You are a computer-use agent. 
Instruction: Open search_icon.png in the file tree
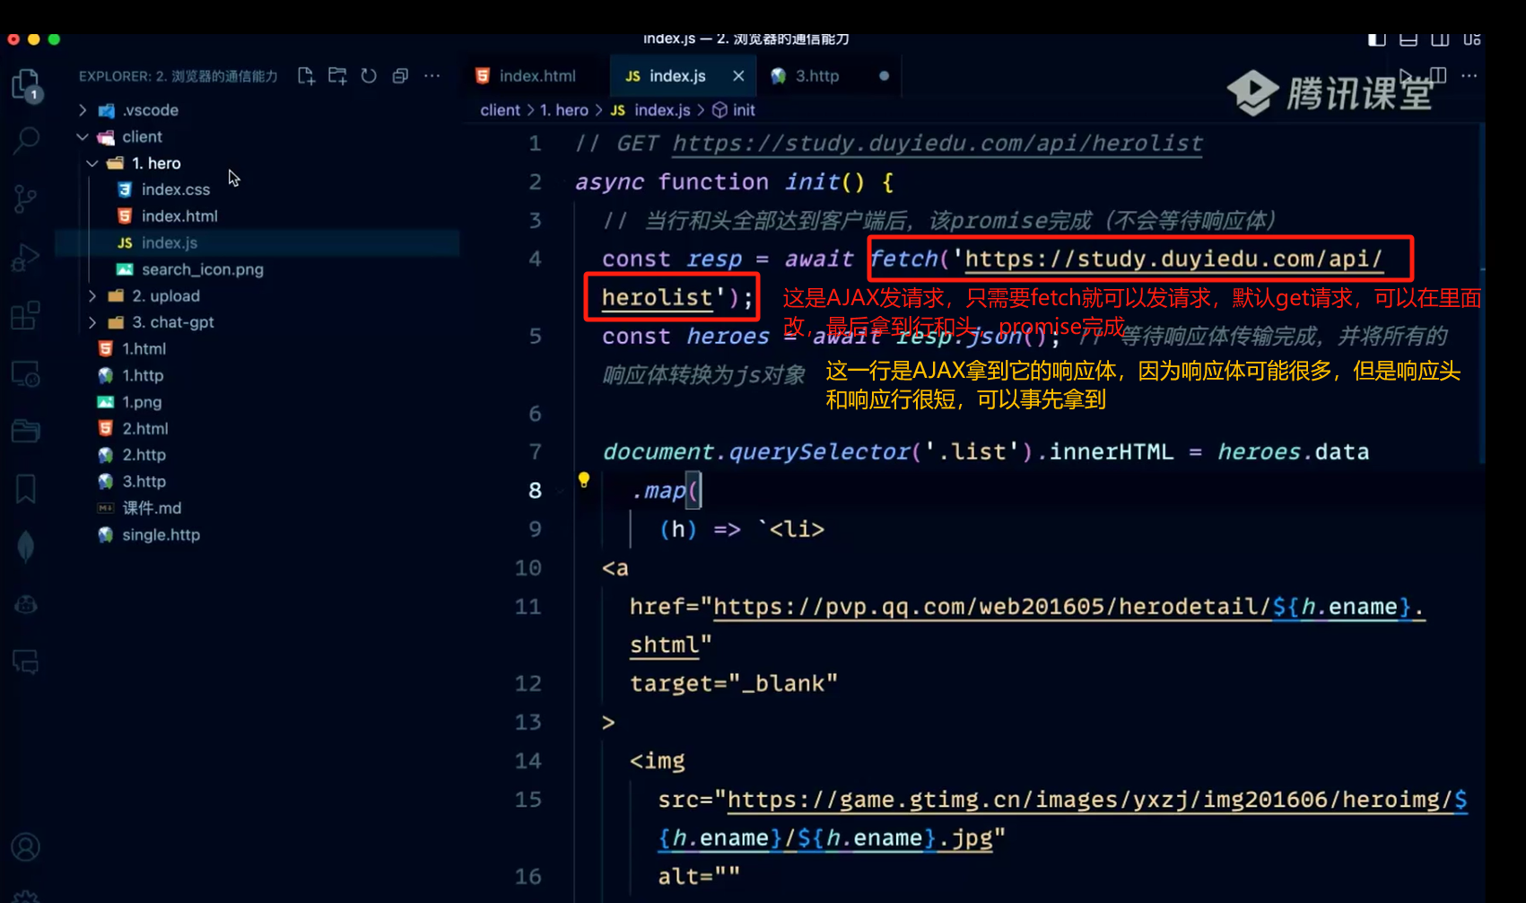(x=202, y=269)
